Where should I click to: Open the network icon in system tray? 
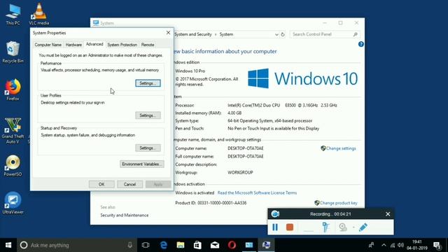[393, 245]
